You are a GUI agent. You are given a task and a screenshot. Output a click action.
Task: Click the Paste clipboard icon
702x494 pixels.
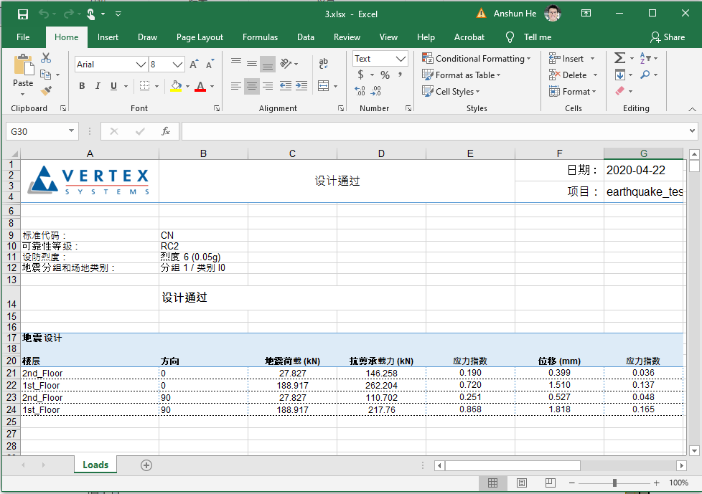[23, 65]
